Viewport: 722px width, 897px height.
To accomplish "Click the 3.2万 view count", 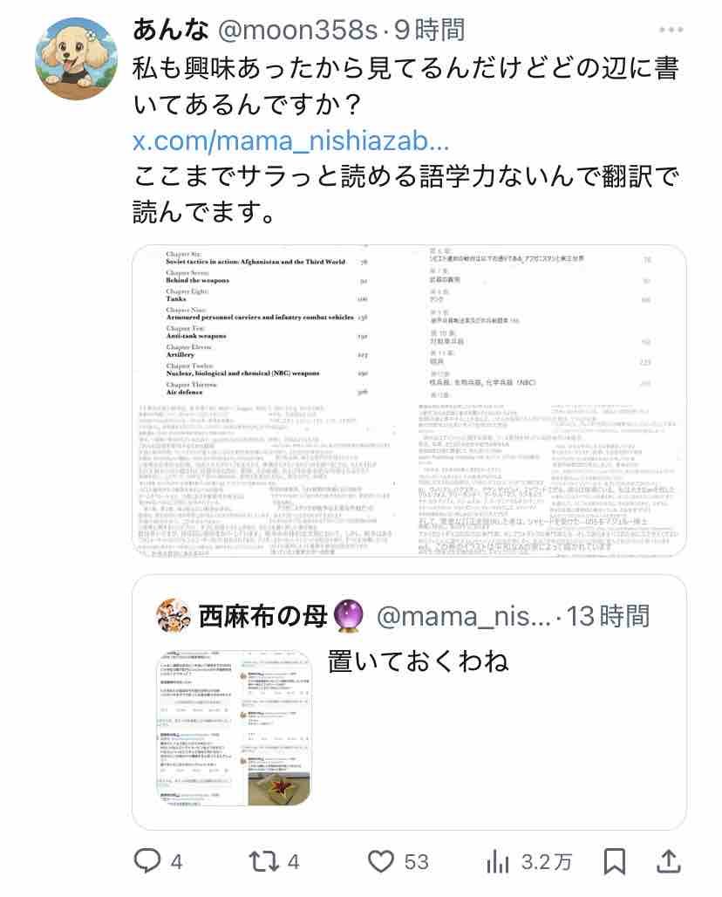I will coord(546,861).
